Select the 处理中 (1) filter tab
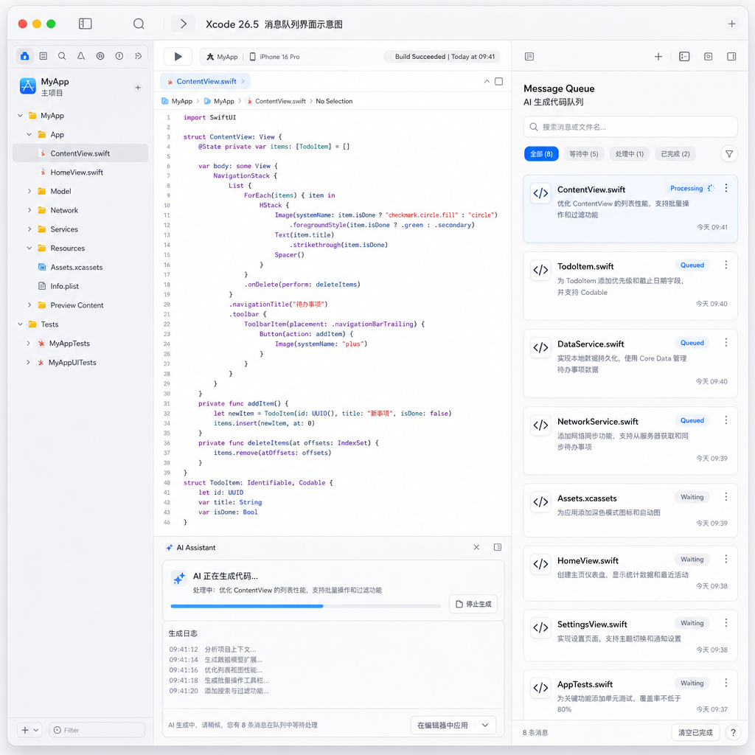The height and width of the screenshot is (755, 755). click(x=630, y=154)
